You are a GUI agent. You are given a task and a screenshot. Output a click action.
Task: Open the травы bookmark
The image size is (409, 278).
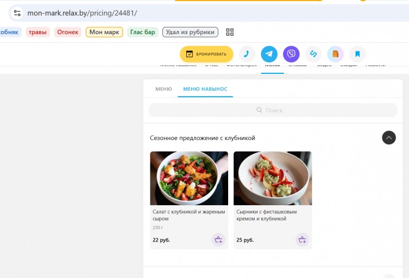point(37,32)
